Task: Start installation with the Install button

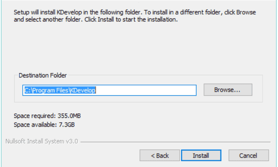Action: pyautogui.click(x=201, y=155)
